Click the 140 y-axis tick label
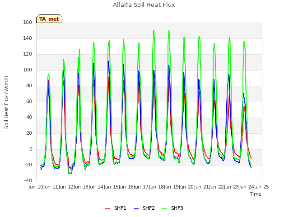The height and width of the screenshot is (217, 289). tap(28, 38)
